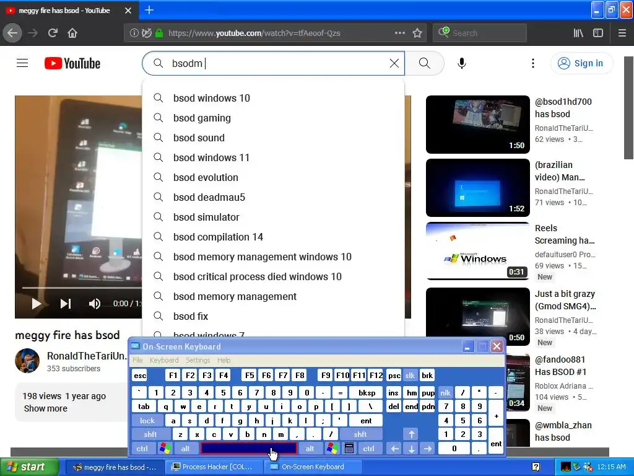Open Firefox home page icon
Image resolution: width=634 pixels, height=476 pixels.
pos(72,33)
